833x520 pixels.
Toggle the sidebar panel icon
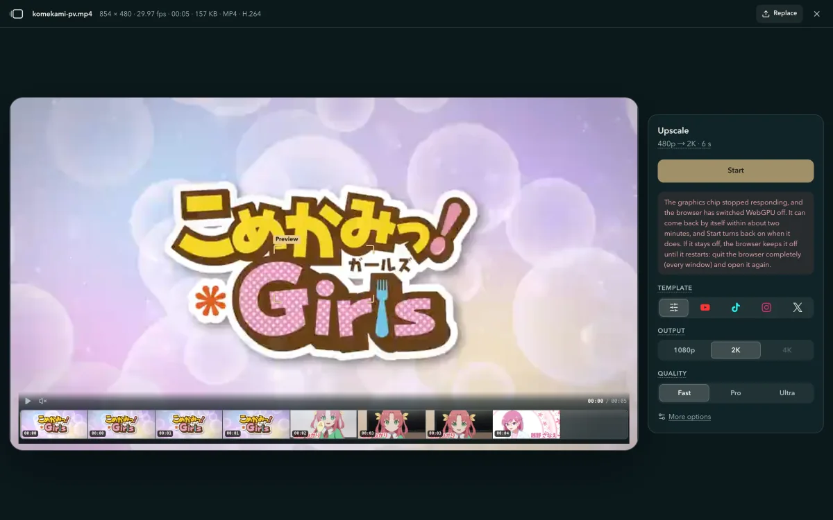pyautogui.click(x=17, y=14)
